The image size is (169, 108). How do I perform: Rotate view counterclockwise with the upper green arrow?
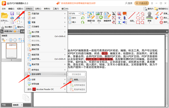[83, 18]
